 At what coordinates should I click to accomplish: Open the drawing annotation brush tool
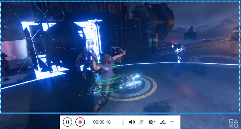[x=163, y=122]
